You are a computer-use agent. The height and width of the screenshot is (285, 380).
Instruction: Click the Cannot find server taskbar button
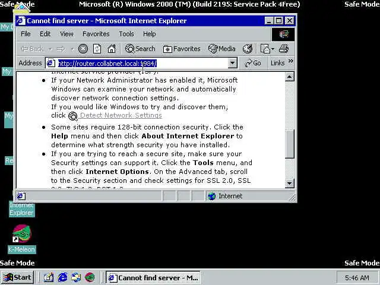click(153, 278)
